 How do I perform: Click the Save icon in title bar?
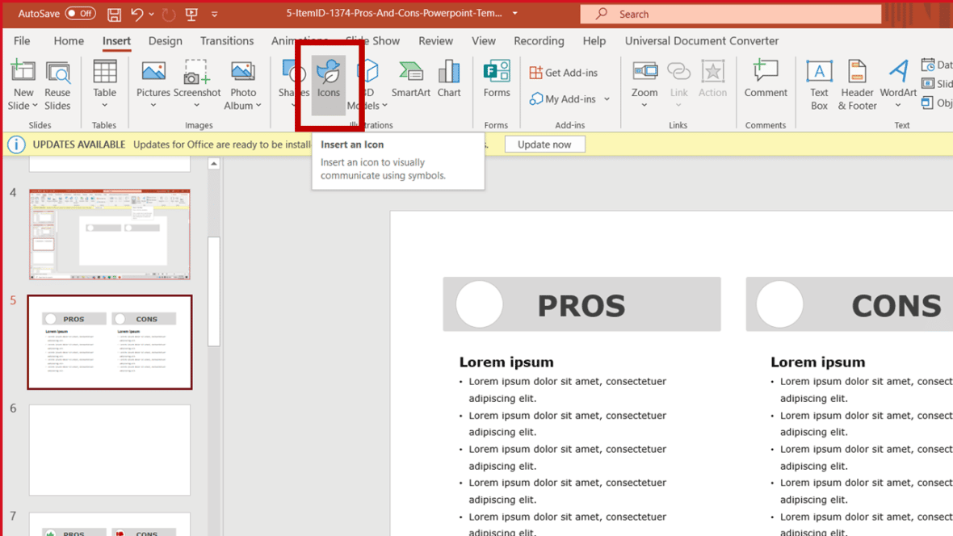pos(114,14)
